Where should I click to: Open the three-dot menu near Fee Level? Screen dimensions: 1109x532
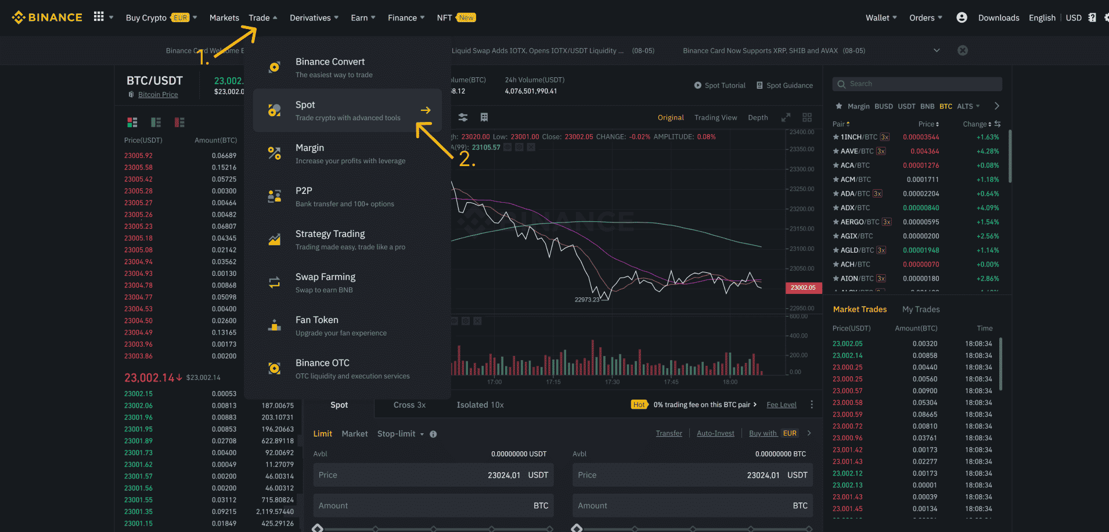(812, 404)
